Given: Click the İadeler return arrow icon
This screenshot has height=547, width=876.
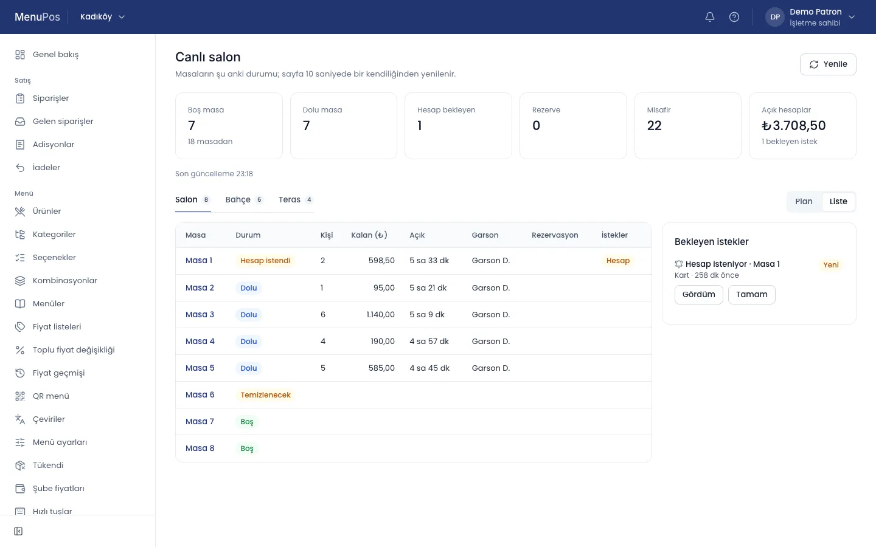Looking at the screenshot, I should point(20,168).
